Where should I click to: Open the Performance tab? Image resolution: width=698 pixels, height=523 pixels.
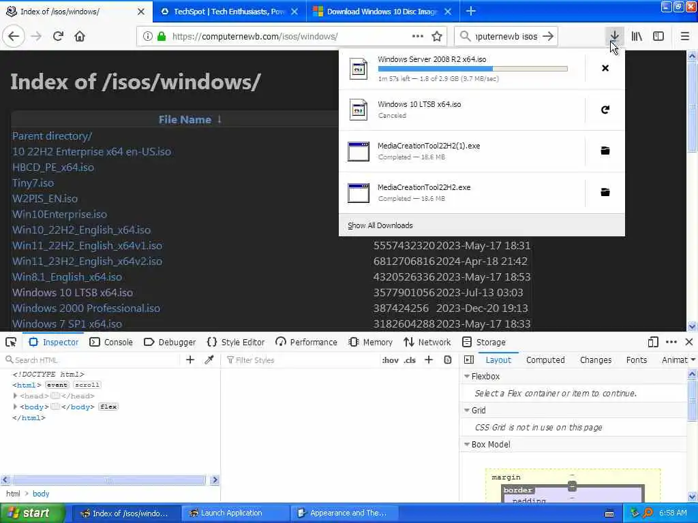tap(306, 342)
